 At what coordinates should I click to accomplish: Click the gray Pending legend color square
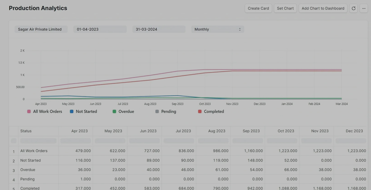point(157,111)
